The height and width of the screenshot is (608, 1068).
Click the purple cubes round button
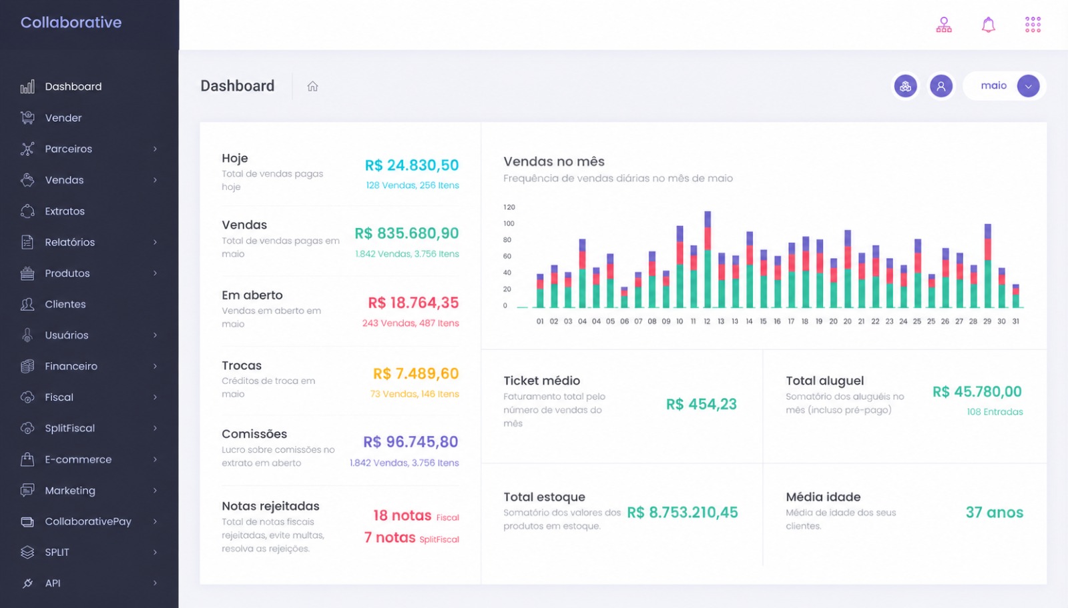pyautogui.click(x=906, y=86)
